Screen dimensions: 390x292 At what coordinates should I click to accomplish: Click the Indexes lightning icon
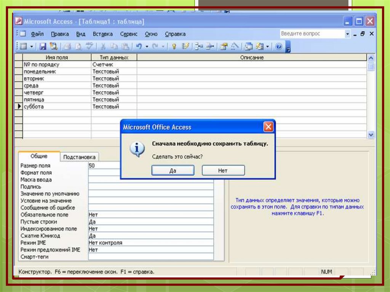click(185, 46)
